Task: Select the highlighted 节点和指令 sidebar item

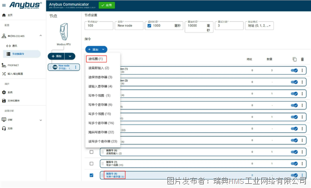Action: point(22,54)
